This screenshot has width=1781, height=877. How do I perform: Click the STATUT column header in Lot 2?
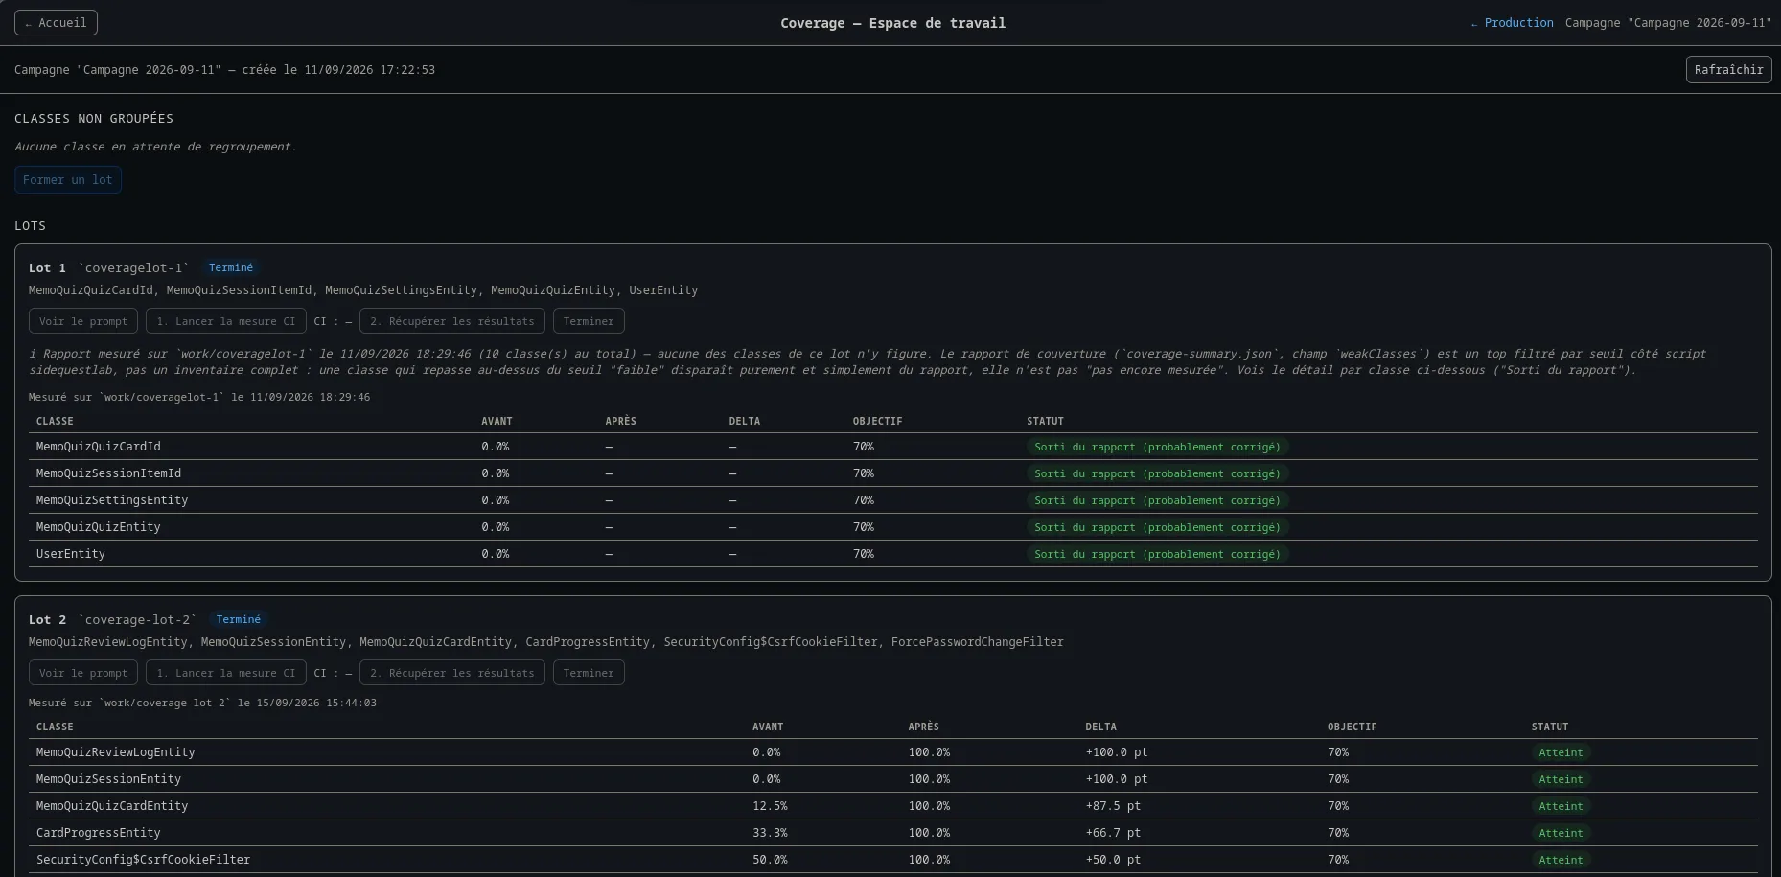pos(1550,727)
